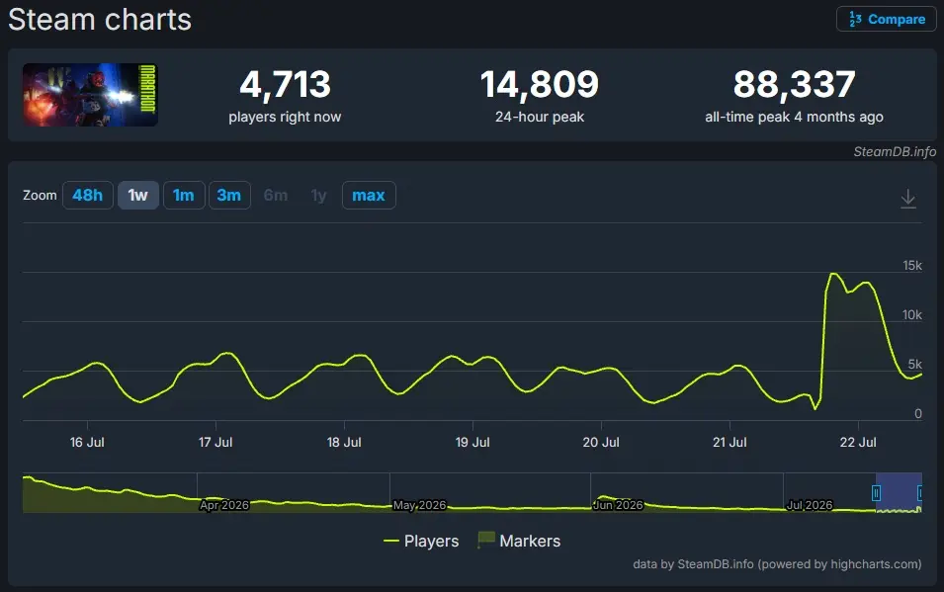Screen dimensions: 944x592
Task: Choose the 3m zoom range
Action: click(x=229, y=195)
